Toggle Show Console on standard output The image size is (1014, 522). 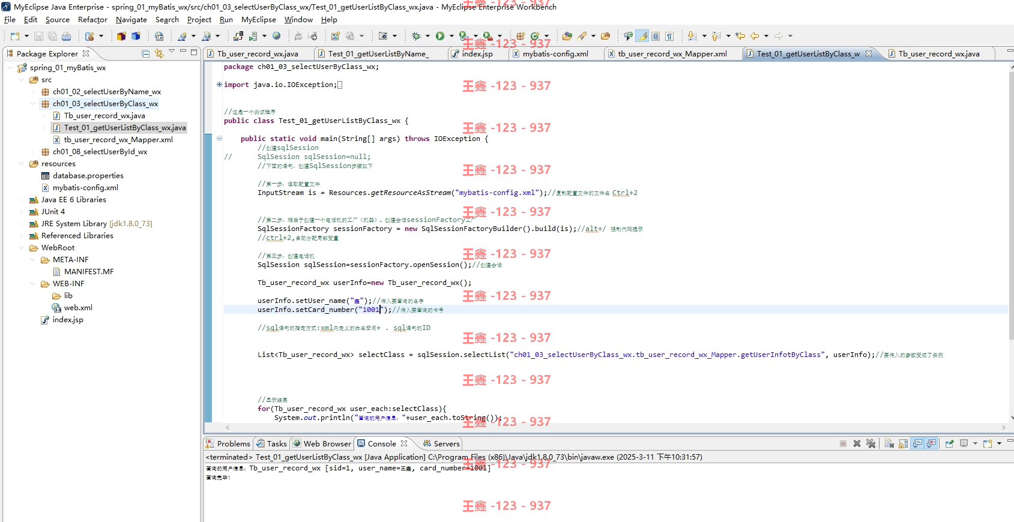[917, 443]
